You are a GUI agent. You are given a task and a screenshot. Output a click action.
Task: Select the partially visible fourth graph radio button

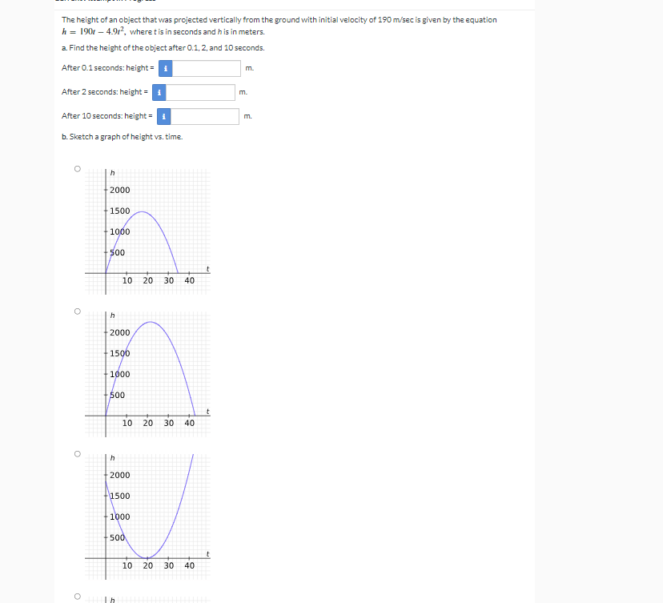77,594
